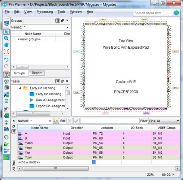The image size is (183, 180).
Task: Click the fit-in-window tool icon
Action: pyautogui.click(x=6, y=51)
